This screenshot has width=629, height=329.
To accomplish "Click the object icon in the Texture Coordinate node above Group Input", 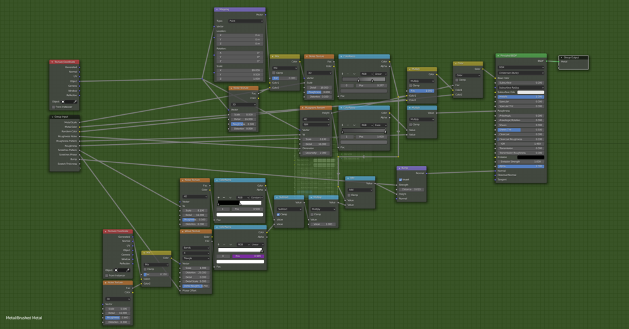I will tap(63, 102).
